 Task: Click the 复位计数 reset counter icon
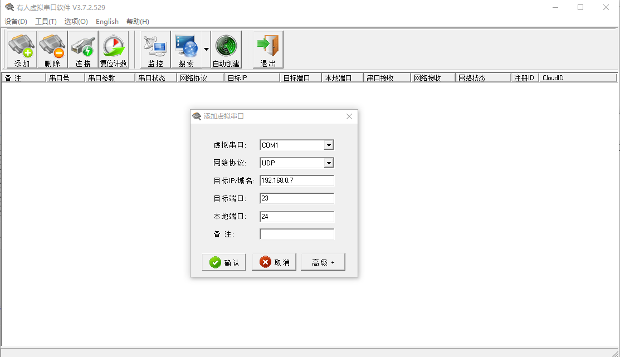(x=114, y=50)
